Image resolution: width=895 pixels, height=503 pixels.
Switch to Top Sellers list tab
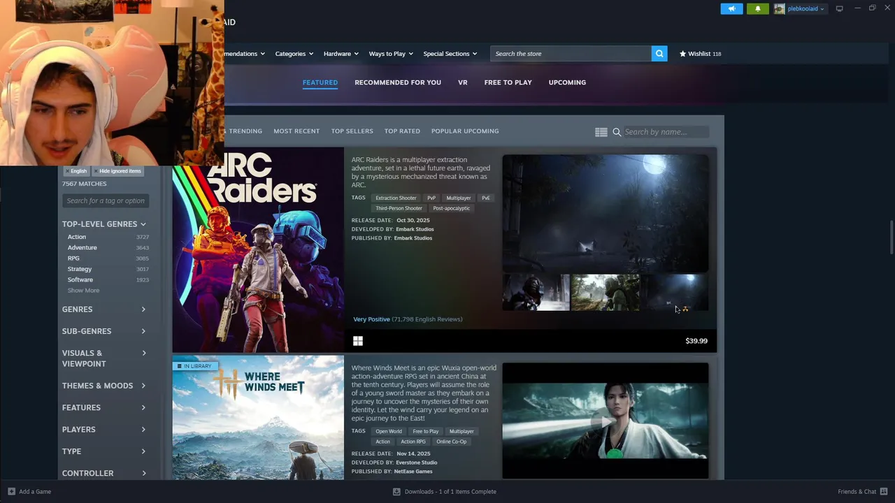coord(352,131)
